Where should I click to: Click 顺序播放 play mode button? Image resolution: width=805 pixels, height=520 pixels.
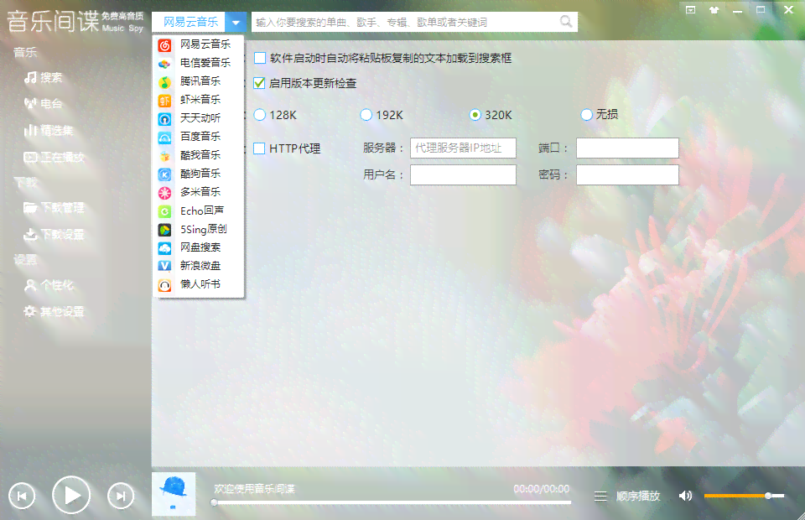[x=637, y=497]
